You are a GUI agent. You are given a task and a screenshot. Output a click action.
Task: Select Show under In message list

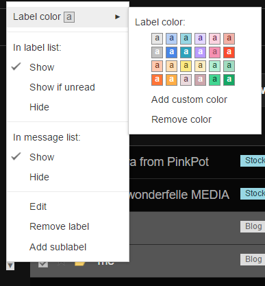(x=42, y=157)
